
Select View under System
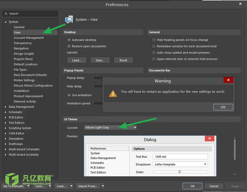[17, 32]
